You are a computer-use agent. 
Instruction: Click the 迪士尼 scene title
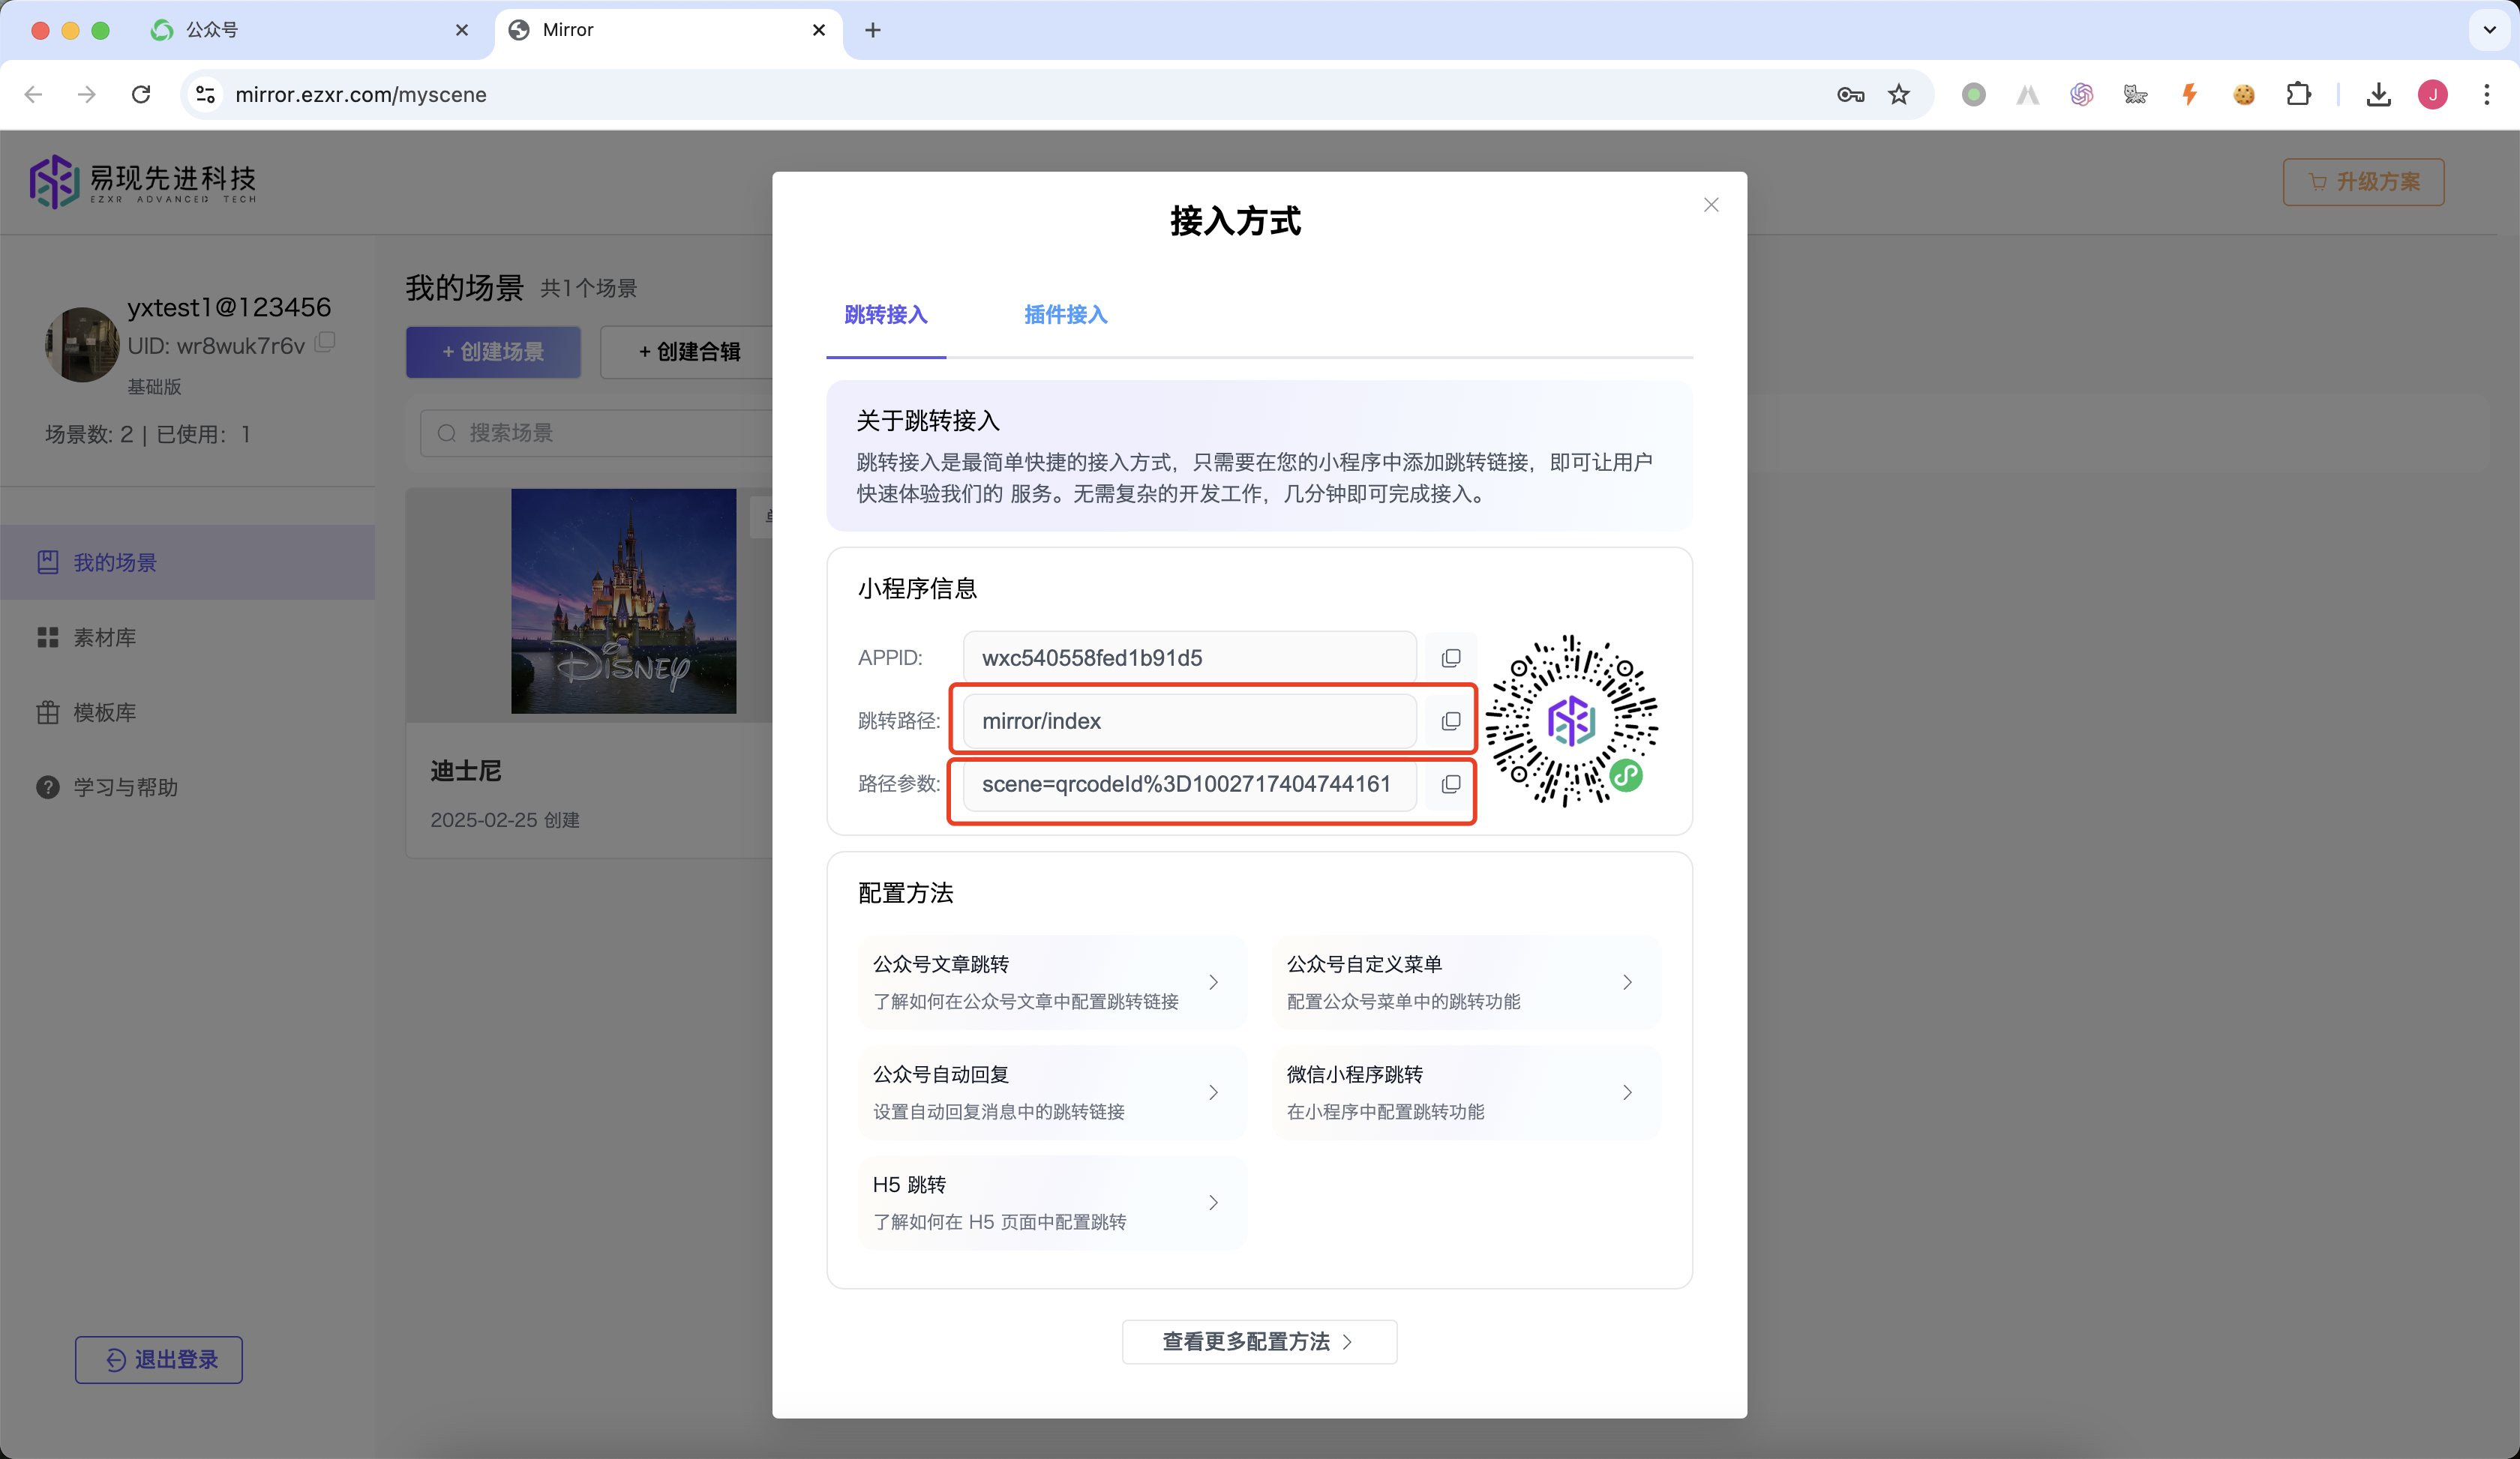[x=465, y=771]
